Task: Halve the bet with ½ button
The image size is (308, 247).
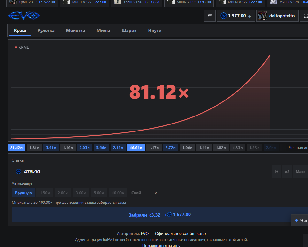Action: pos(276,171)
